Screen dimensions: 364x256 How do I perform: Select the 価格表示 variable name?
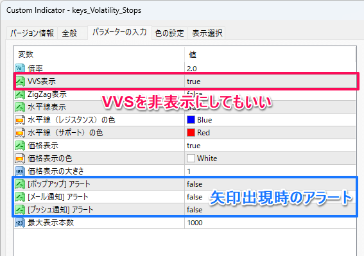click(43, 146)
